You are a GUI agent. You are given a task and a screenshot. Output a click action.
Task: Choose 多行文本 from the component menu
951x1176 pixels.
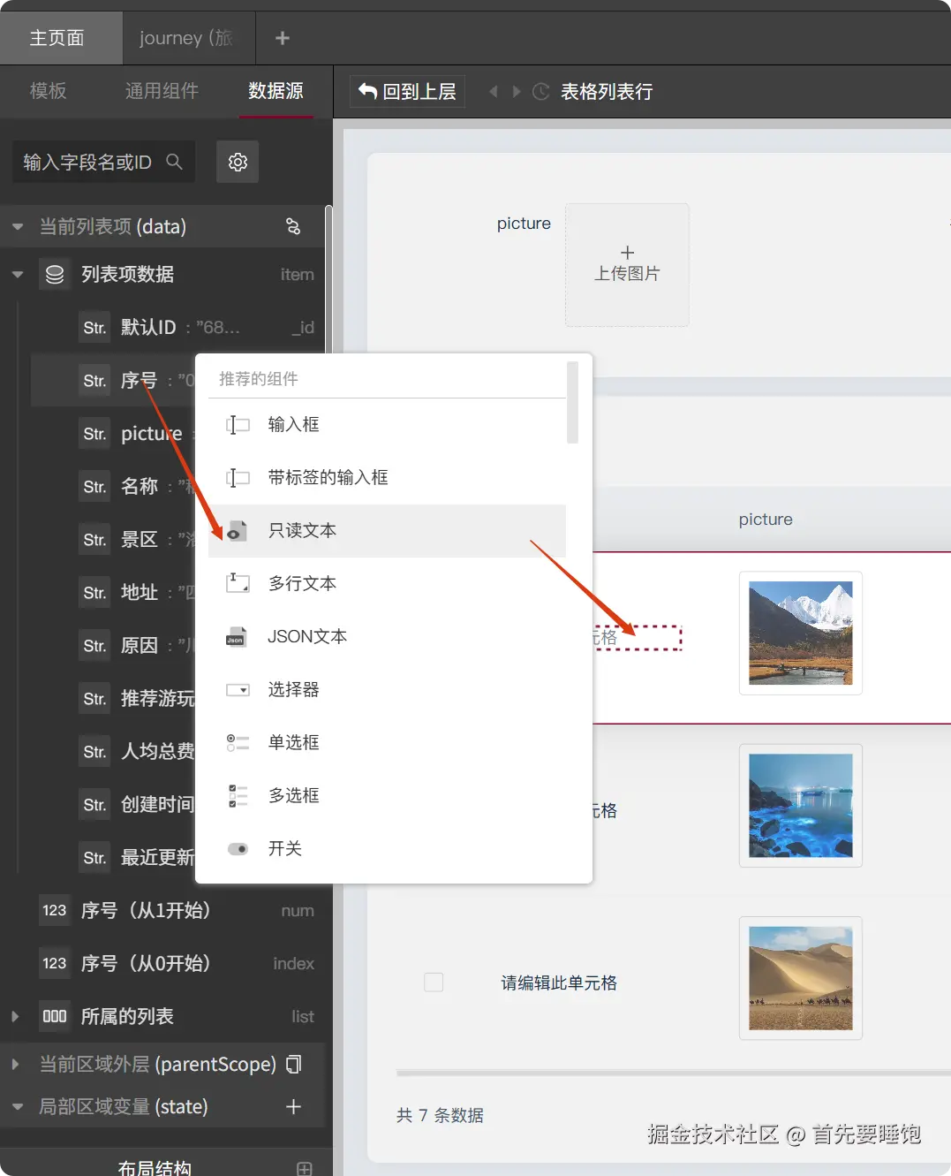387,583
